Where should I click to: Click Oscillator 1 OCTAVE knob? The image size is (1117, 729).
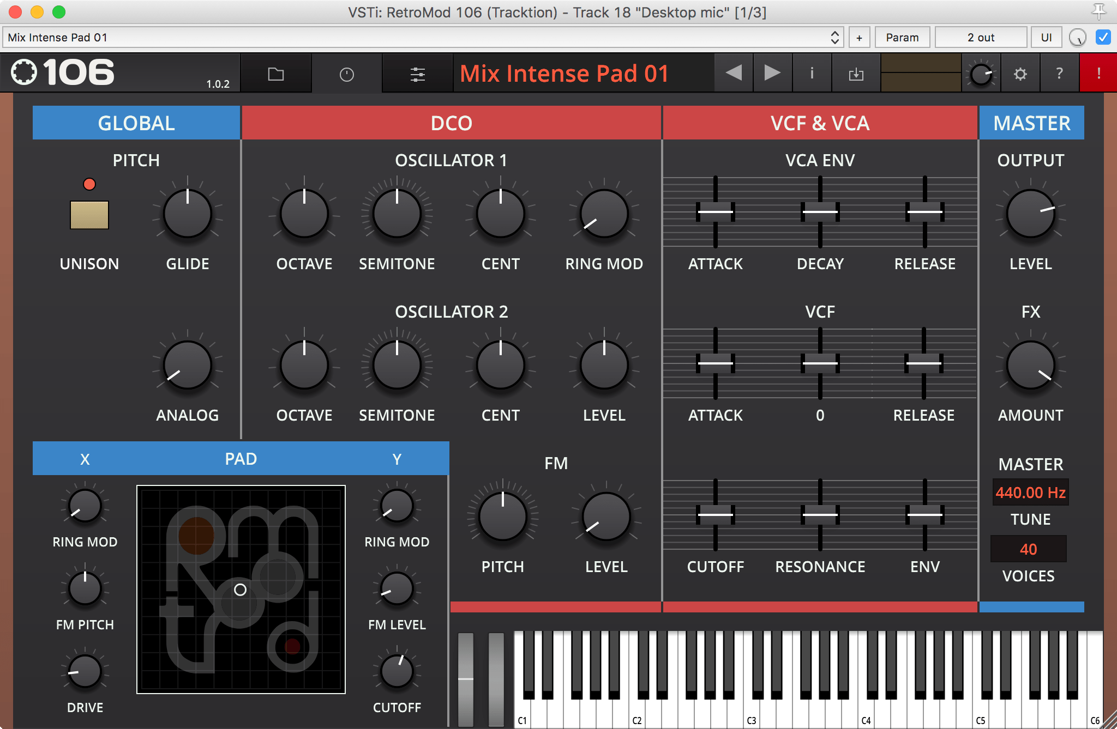(304, 213)
